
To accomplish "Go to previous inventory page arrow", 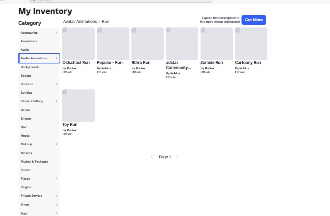I will pyautogui.click(x=152, y=157).
